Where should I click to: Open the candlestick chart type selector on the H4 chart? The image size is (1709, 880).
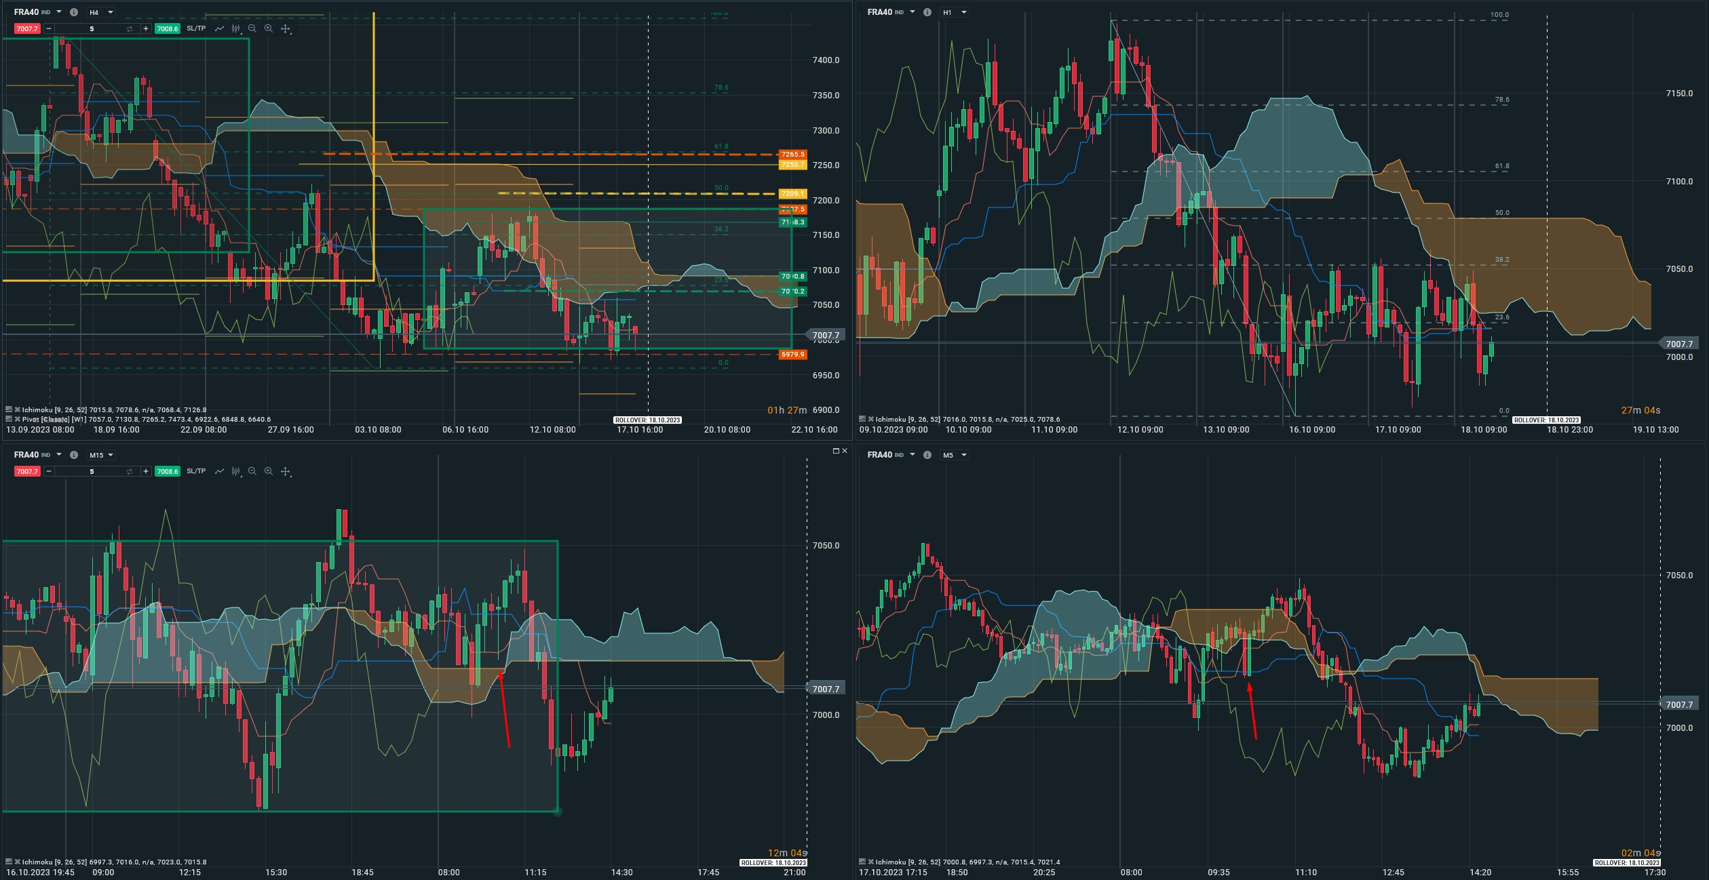tap(235, 28)
